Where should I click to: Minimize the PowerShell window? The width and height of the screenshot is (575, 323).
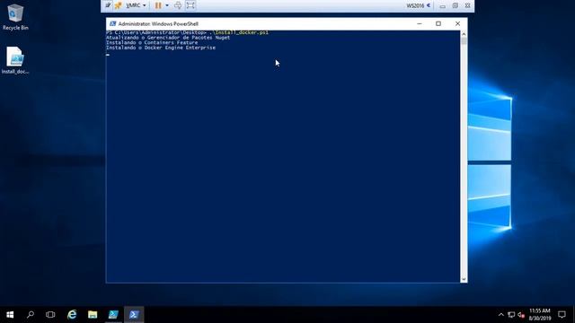(420, 24)
